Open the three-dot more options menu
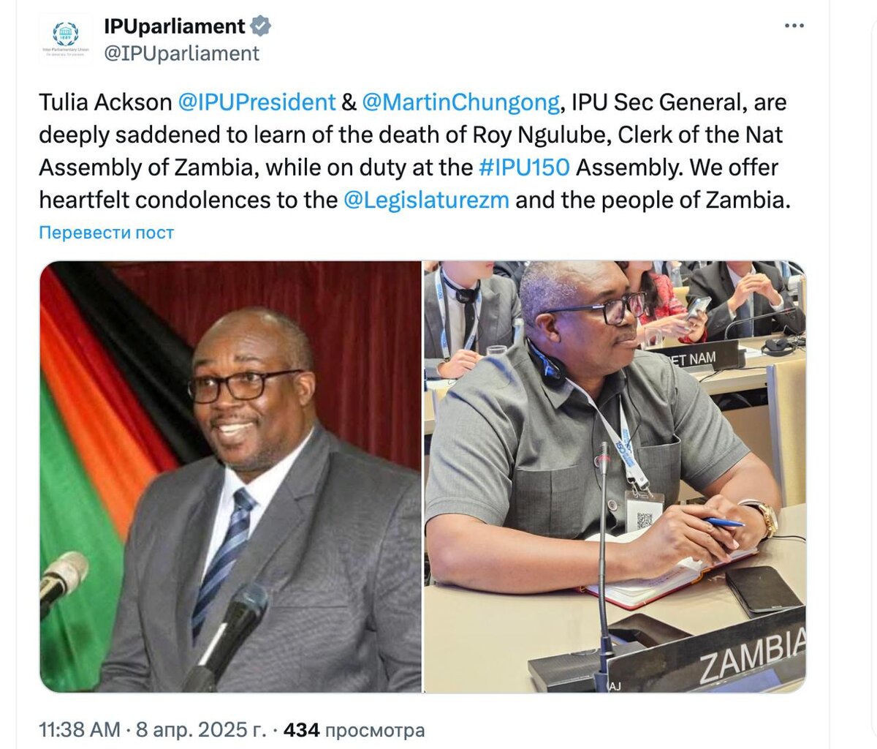Screen dimensions: 877x749 point(794,26)
